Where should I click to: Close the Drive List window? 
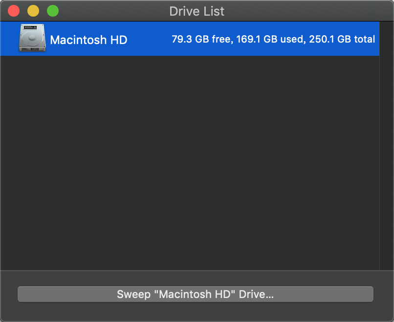pos(14,11)
